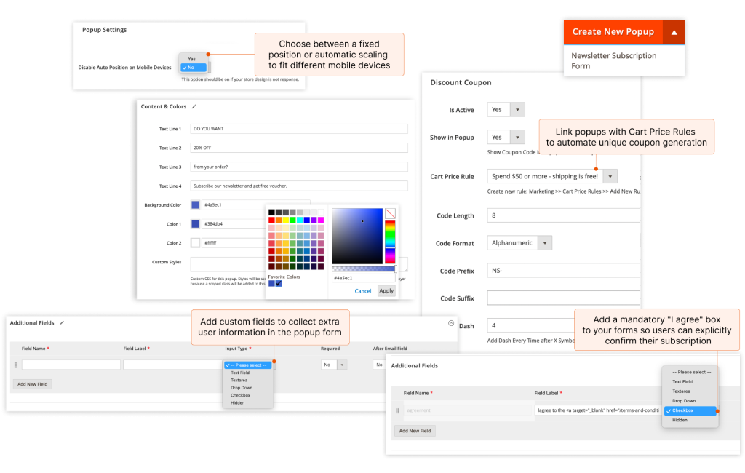Click the Color 1 hex field #384db4
The height and width of the screenshot is (473, 745).
234,224
